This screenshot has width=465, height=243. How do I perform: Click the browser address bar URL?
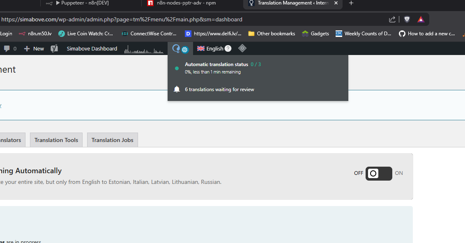point(122,19)
